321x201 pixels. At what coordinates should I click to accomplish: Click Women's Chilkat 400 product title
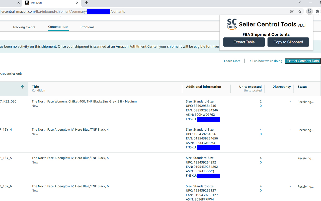tap(84, 102)
